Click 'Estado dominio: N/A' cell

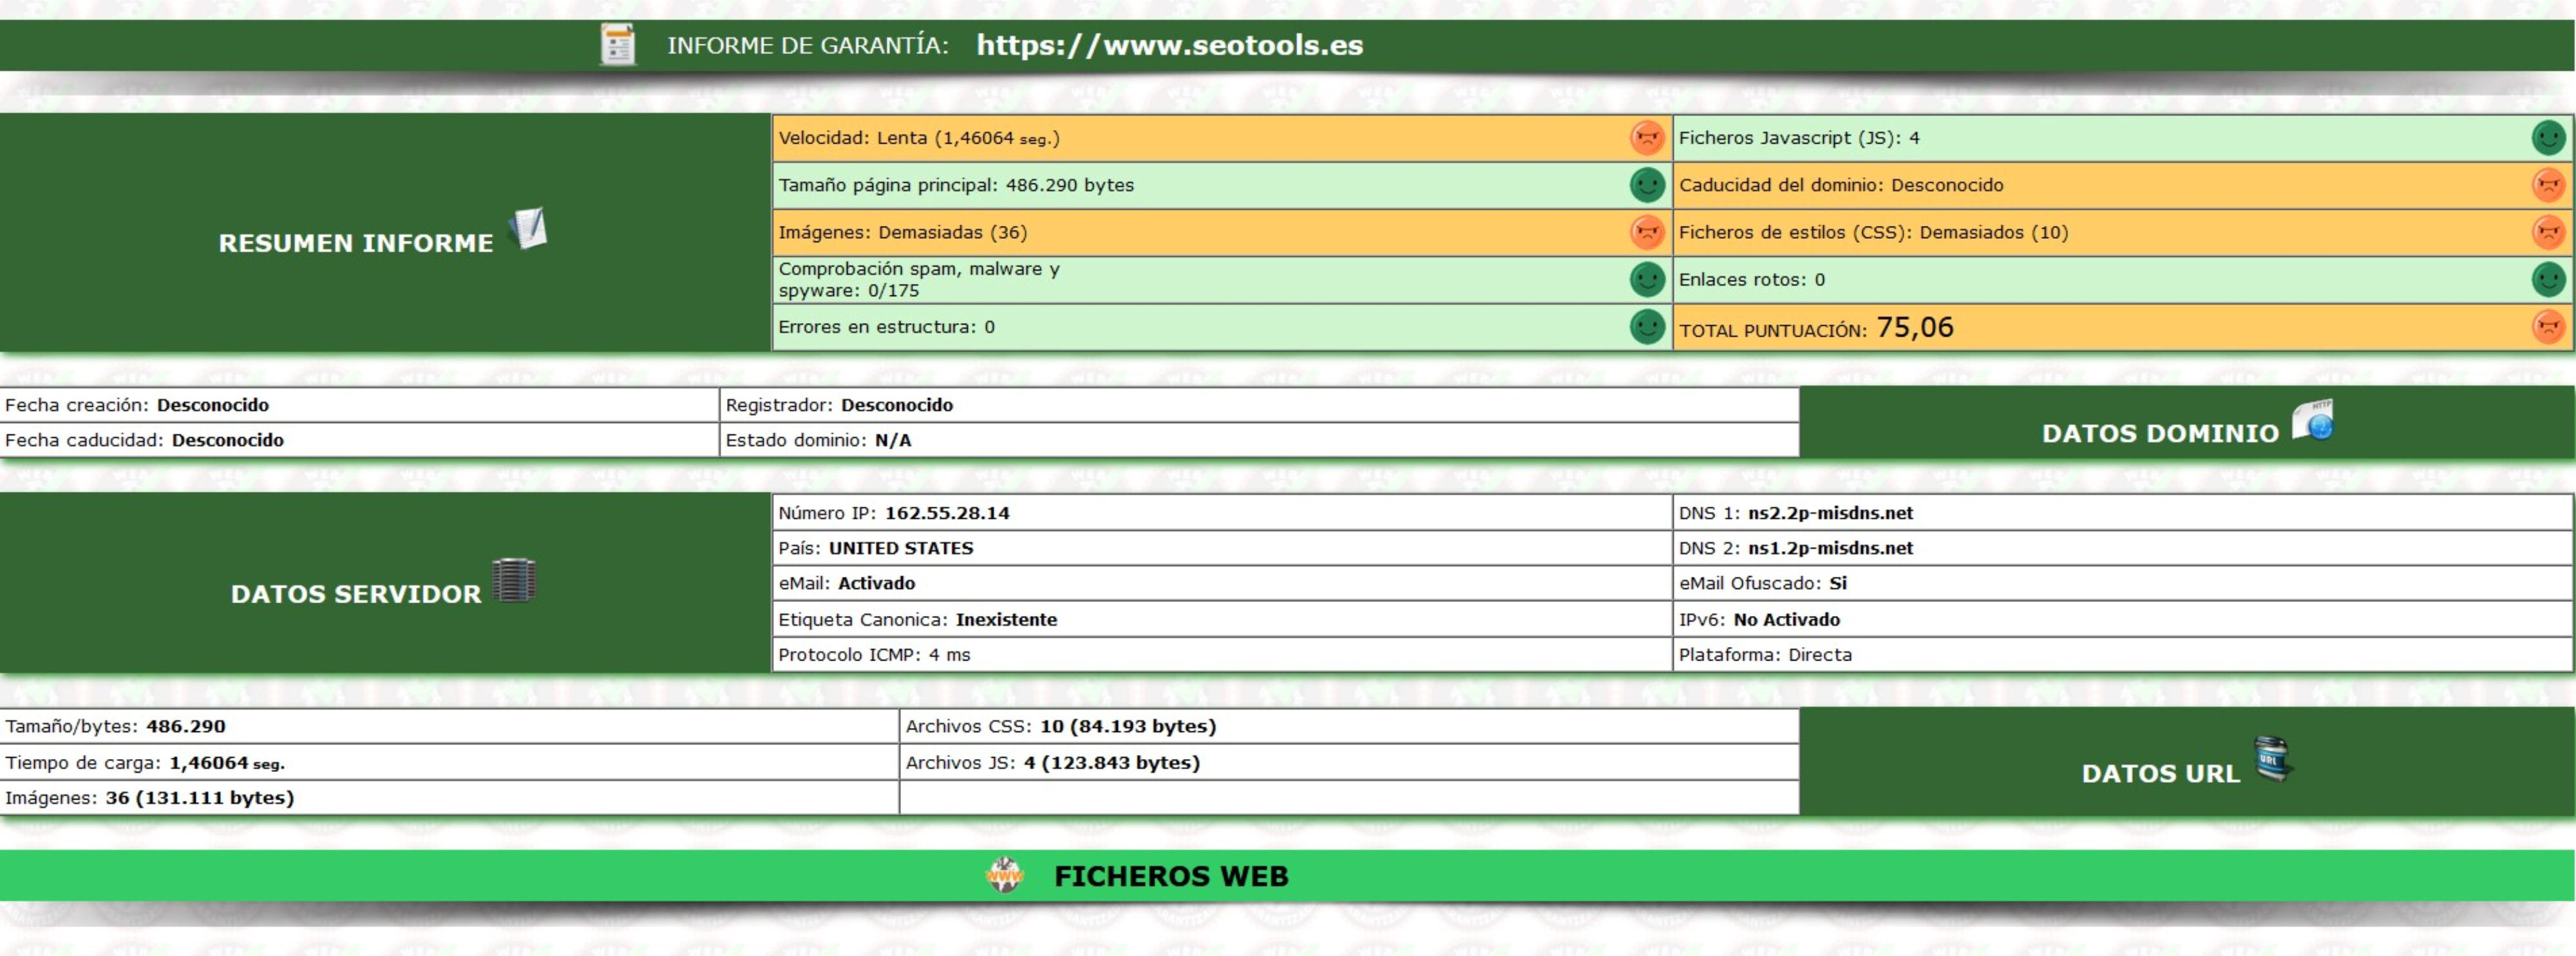[x=1259, y=440]
